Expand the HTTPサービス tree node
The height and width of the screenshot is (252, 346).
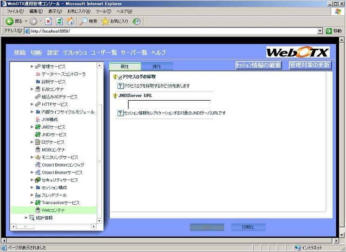[x=32, y=104]
